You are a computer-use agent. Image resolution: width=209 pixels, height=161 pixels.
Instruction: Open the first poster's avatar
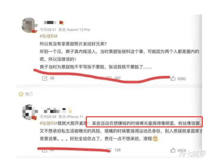coord(29,25)
